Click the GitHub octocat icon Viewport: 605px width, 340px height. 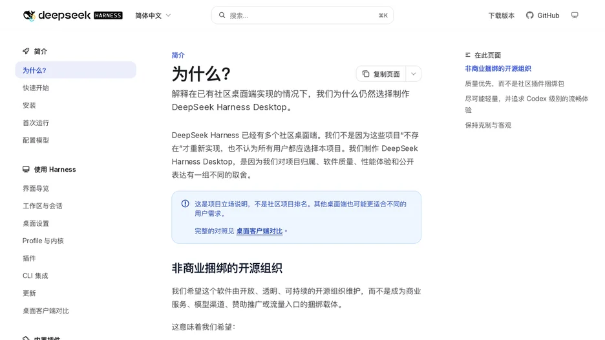530,15
